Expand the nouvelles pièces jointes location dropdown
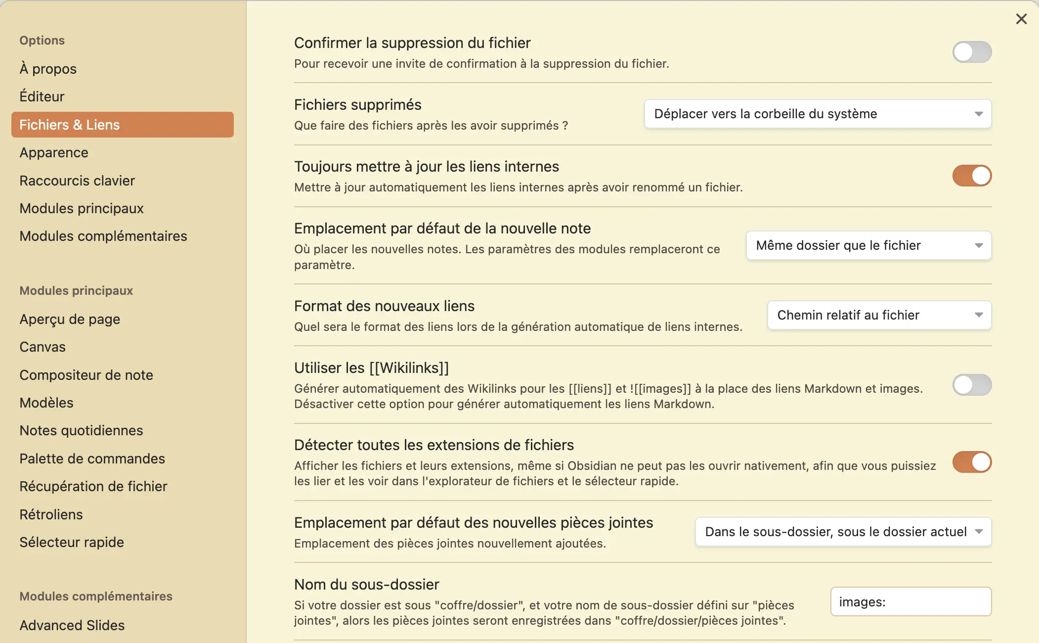This screenshot has width=1039, height=643. tap(843, 532)
